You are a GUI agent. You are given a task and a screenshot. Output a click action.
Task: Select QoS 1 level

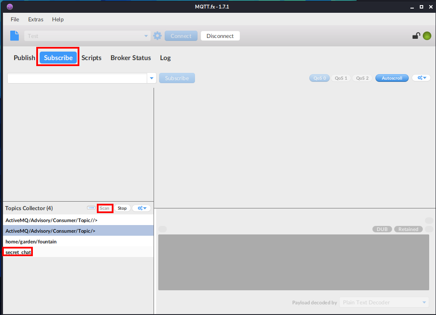coord(340,78)
